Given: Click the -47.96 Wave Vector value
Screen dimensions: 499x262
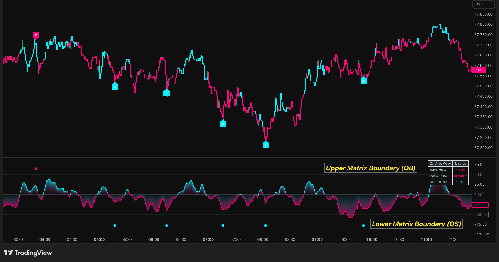Looking at the screenshot, I should click(x=461, y=170).
